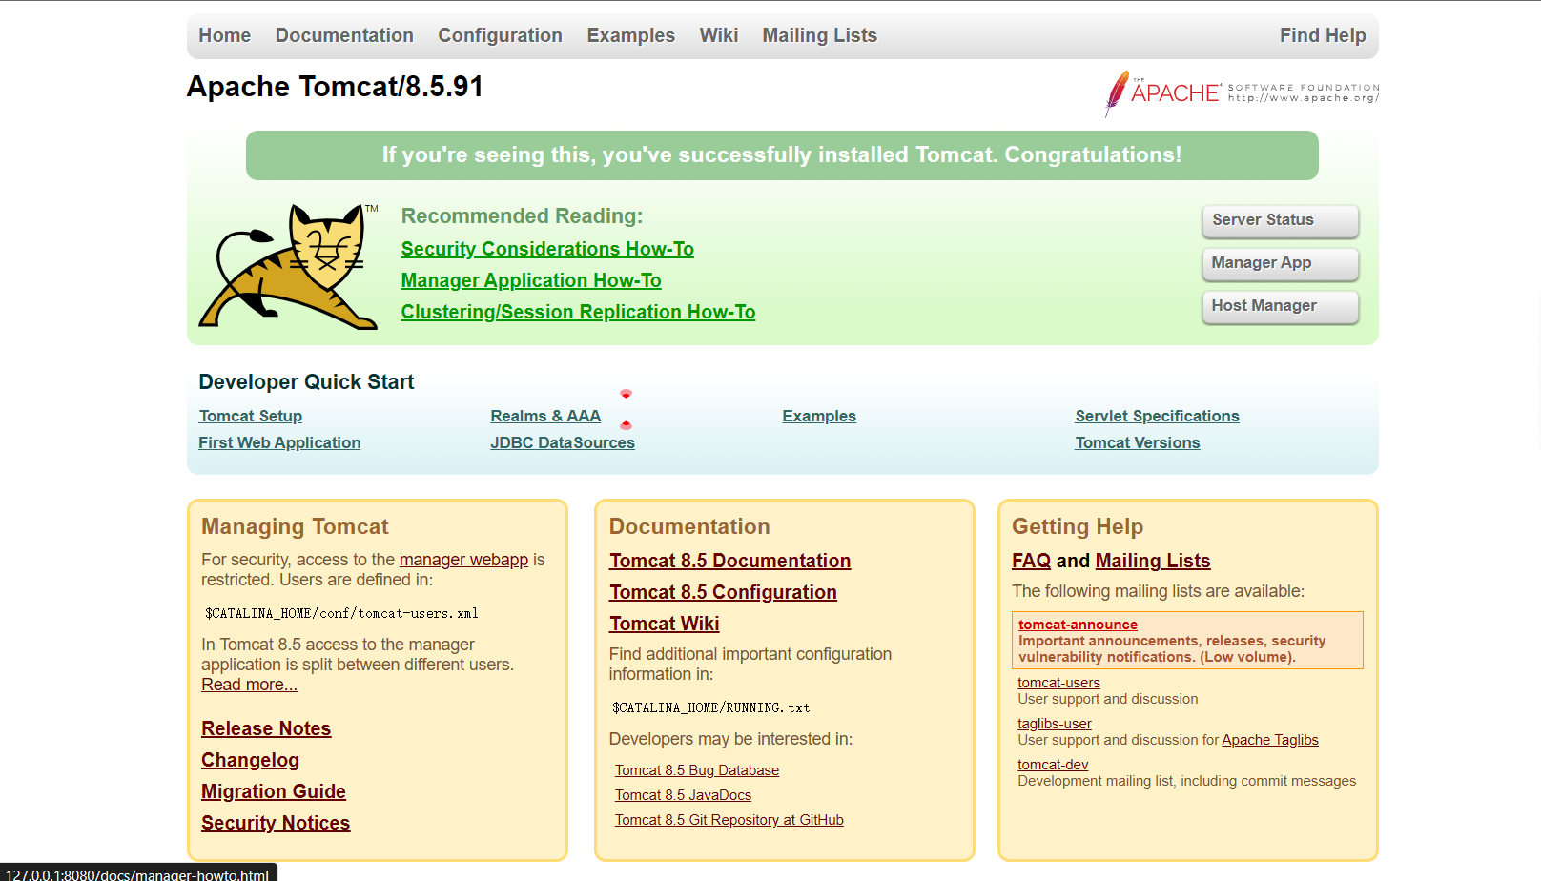Screen dimensions: 1541x881
Task: Go to Configuration in top nav
Action: coord(500,35)
